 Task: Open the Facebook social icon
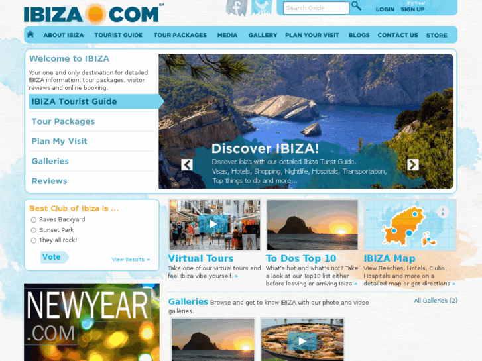237,7
